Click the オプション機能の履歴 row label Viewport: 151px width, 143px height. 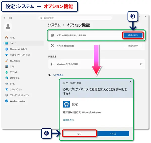tap(65, 46)
